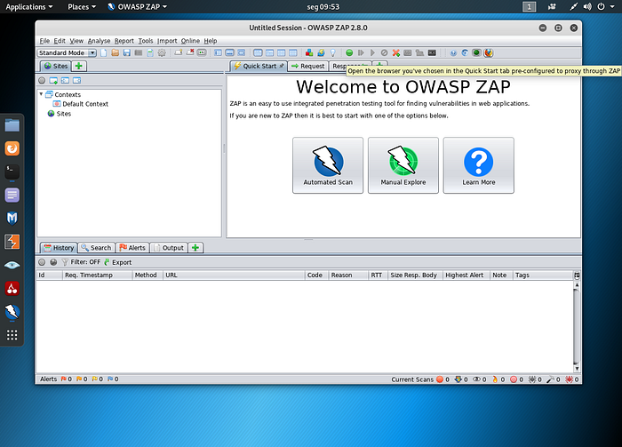The width and height of the screenshot is (622, 447).
Task: Click the Req. Timestamp column header
Action: [x=97, y=275]
